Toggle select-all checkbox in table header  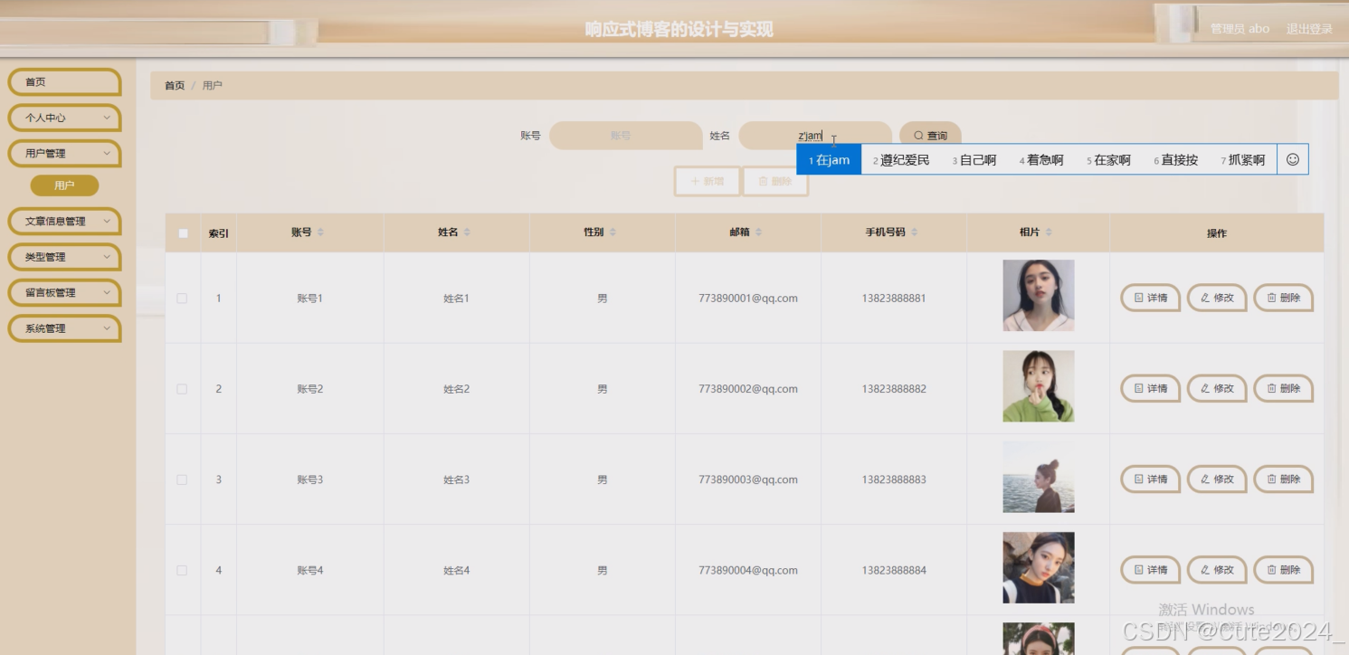(x=183, y=233)
